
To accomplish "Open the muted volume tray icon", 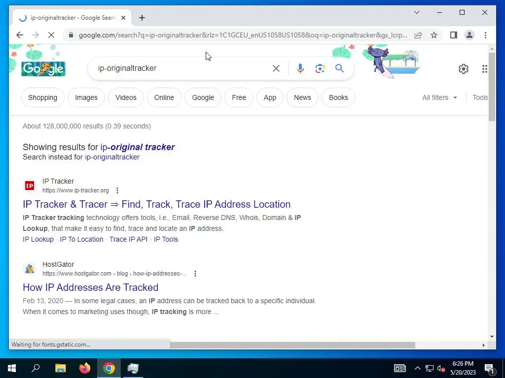I will coord(441,368).
